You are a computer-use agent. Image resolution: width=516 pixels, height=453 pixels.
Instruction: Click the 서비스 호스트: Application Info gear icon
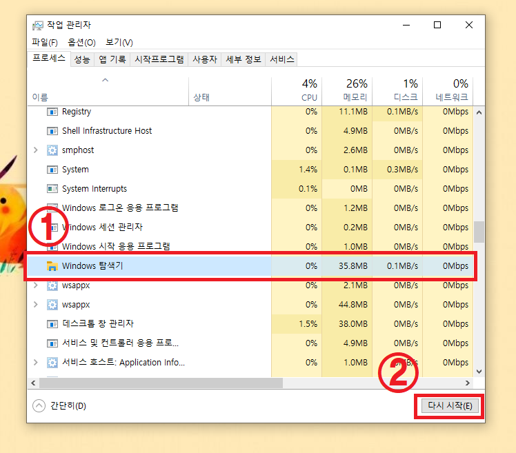point(52,363)
